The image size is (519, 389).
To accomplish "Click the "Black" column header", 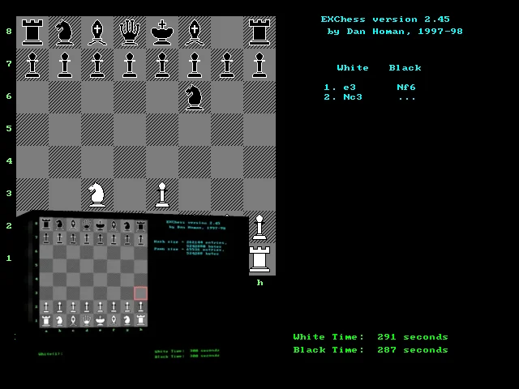I will [x=405, y=68].
